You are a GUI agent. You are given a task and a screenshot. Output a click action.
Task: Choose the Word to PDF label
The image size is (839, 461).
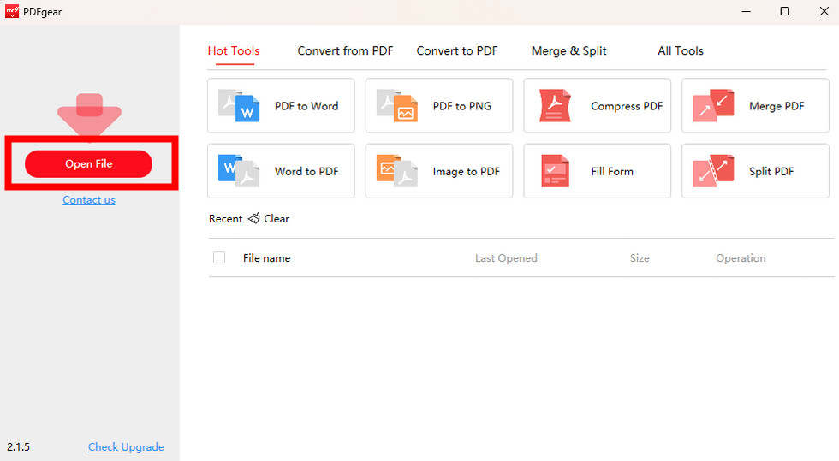(x=306, y=171)
